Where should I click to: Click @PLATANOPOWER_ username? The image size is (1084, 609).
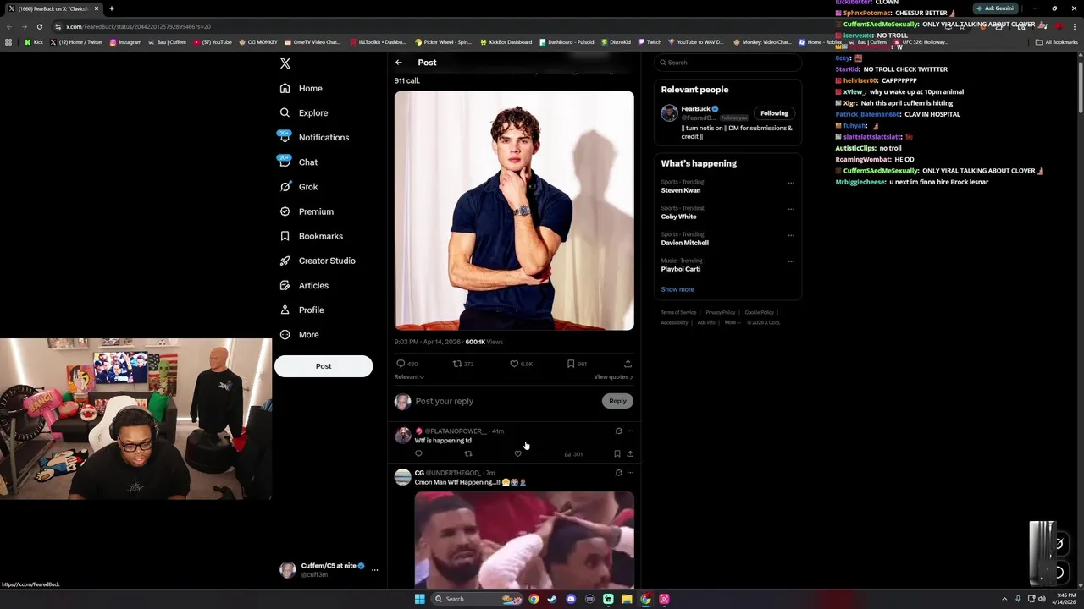[x=456, y=431]
